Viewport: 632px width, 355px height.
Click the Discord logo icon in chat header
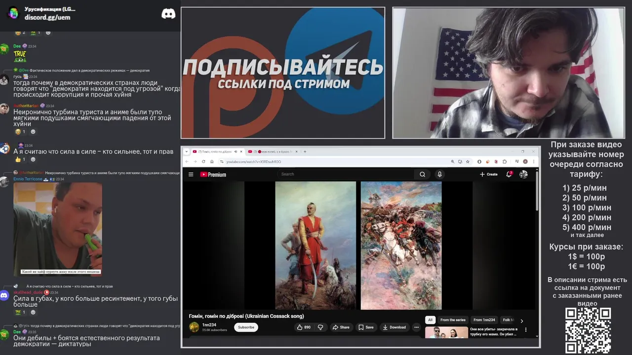pyautogui.click(x=168, y=13)
